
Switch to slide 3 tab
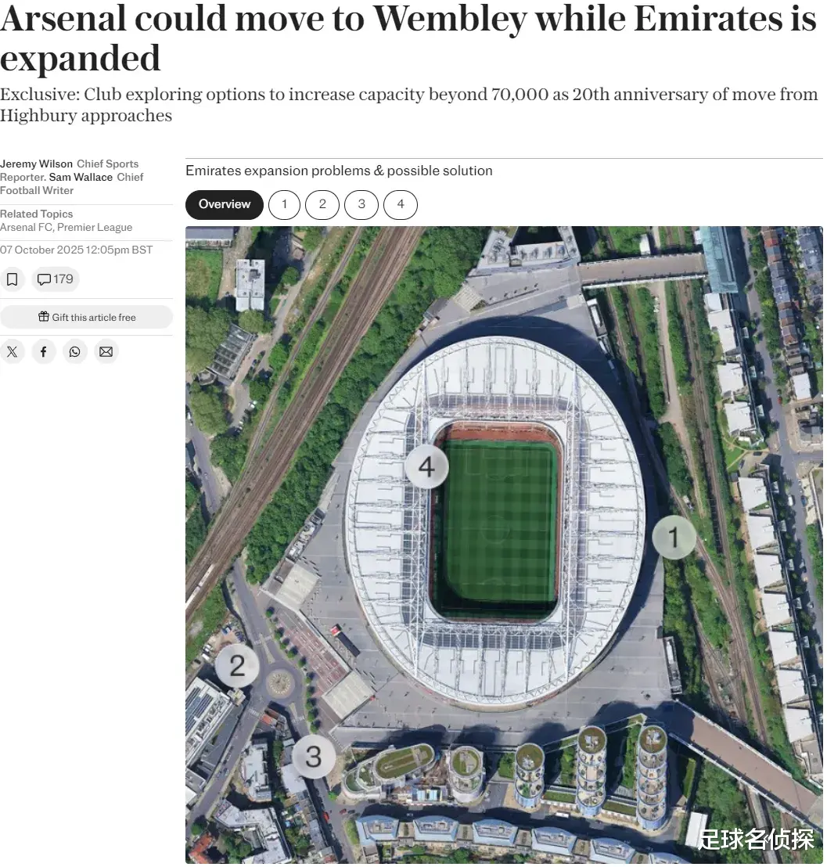pos(361,204)
